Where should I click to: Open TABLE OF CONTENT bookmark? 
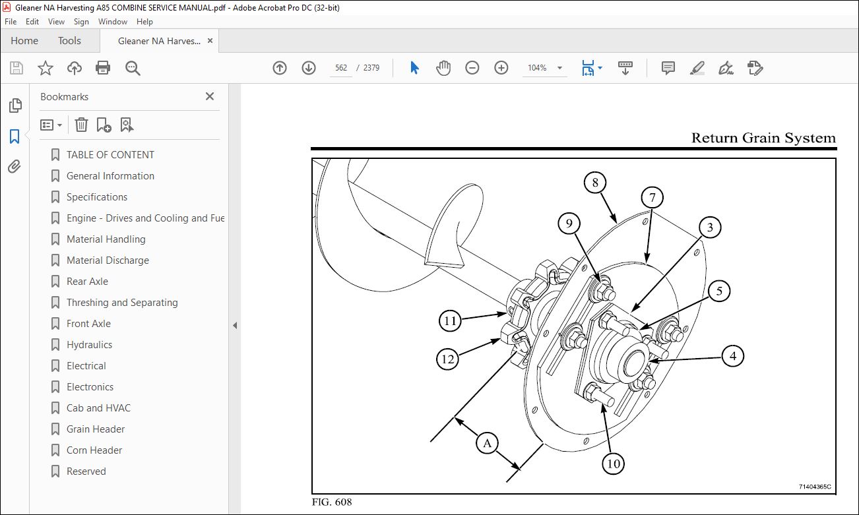coord(110,155)
